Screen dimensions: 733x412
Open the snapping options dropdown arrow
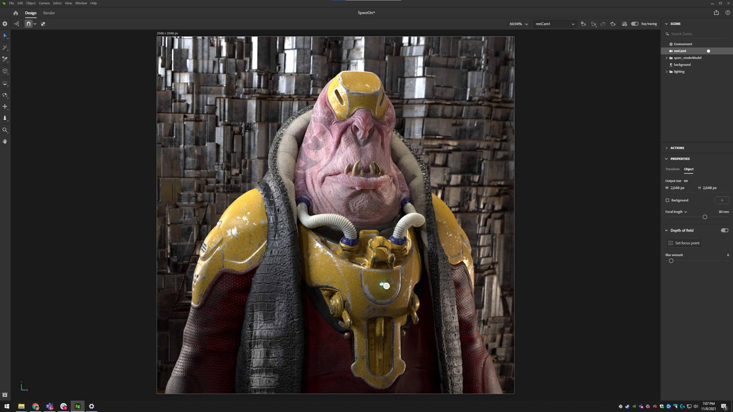35,24
